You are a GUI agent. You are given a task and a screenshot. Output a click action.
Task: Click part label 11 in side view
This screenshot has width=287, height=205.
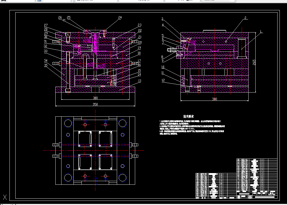[x=162, y=73]
